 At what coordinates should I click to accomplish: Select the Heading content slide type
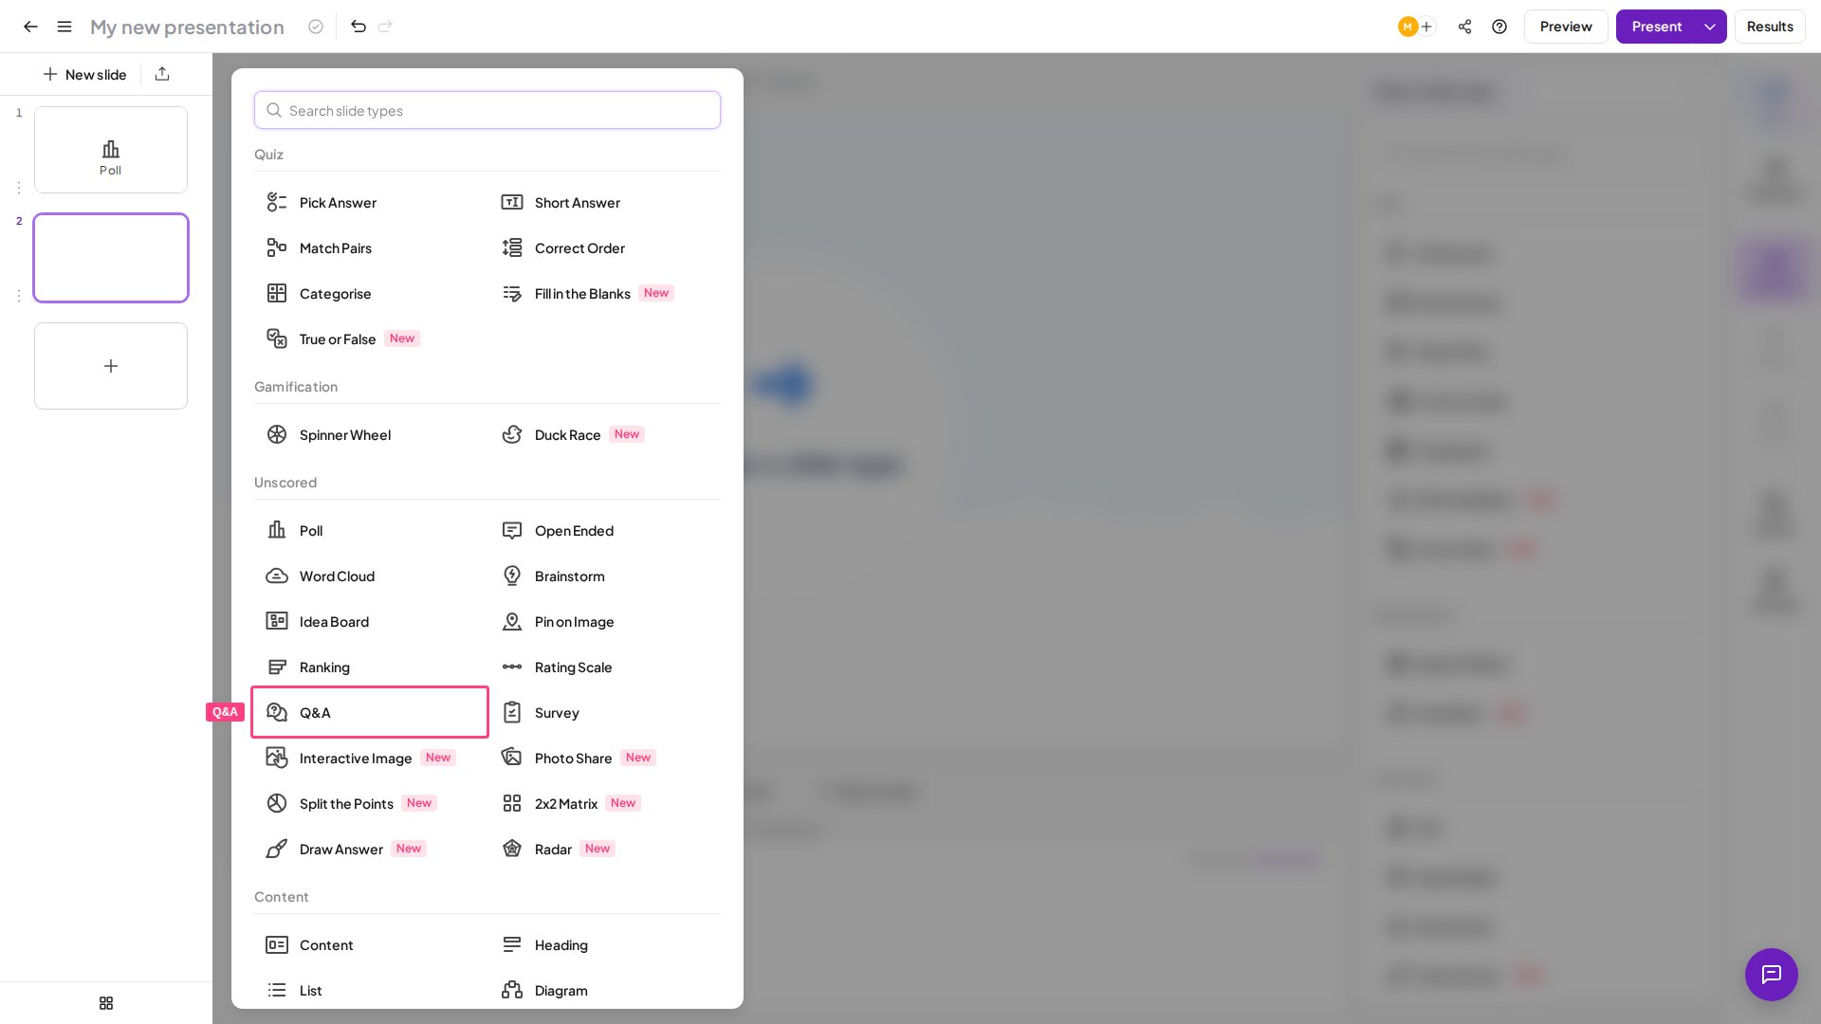605,944
